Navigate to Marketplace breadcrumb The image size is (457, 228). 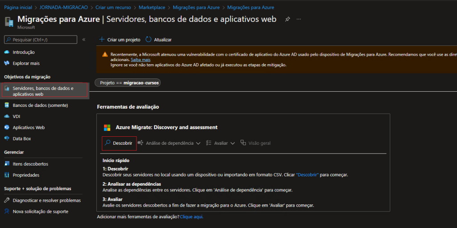pos(152,8)
